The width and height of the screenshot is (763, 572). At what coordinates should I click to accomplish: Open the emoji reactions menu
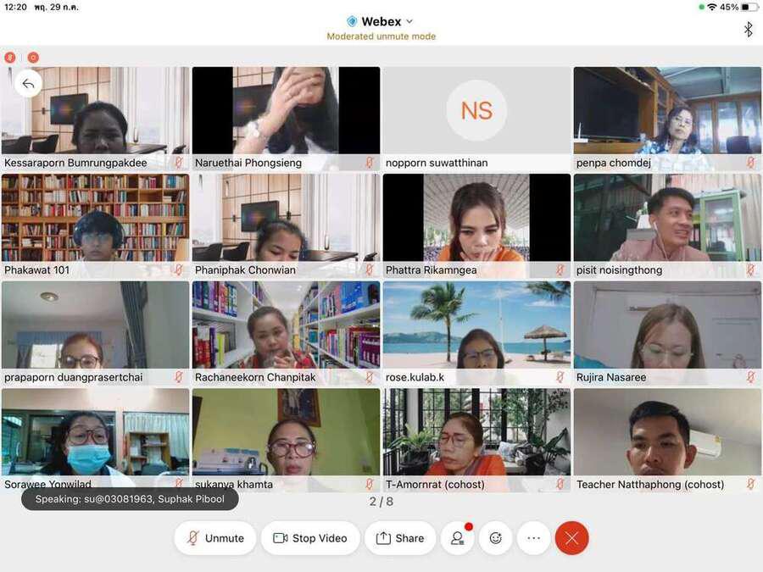496,538
